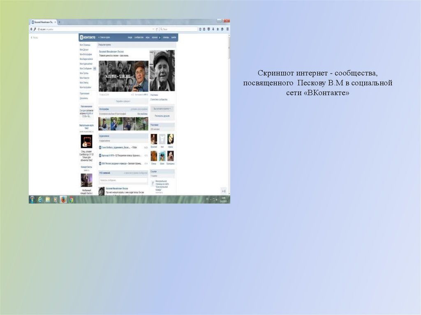Open Google Chrome from taskbar
The height and width of the screenshot is (315, 421).
[x=71, y=199]
